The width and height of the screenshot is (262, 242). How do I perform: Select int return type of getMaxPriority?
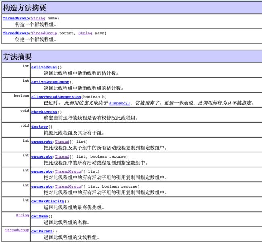pyautogui.click(x=26, y=200)
